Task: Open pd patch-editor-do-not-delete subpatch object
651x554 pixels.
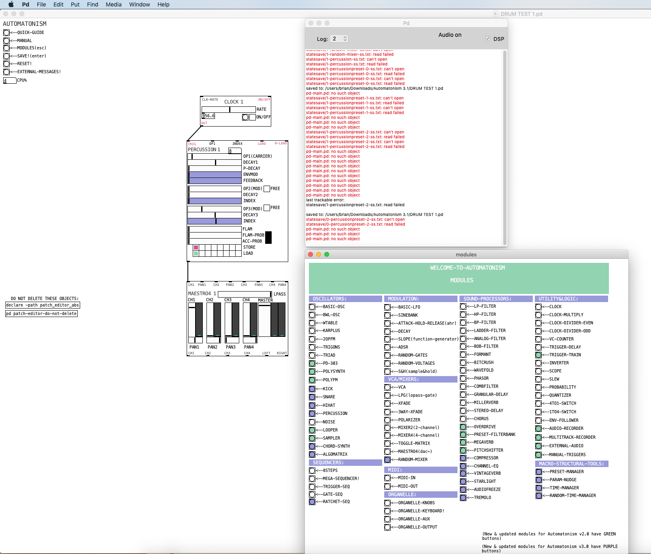Action: pyautogui.click(x=41, y=314)
